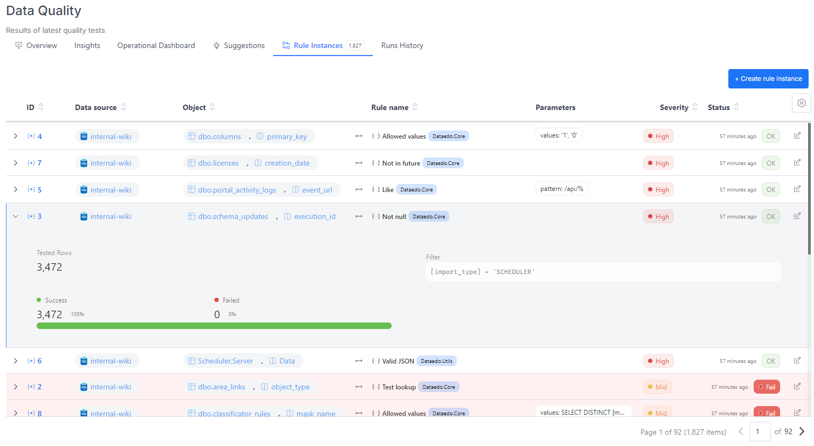Click filter expression box import_type
Screen dimensions: 814x446
click(603, 272)
